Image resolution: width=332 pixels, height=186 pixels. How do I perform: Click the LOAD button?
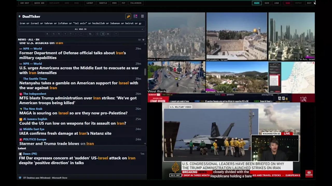point(277,3)
